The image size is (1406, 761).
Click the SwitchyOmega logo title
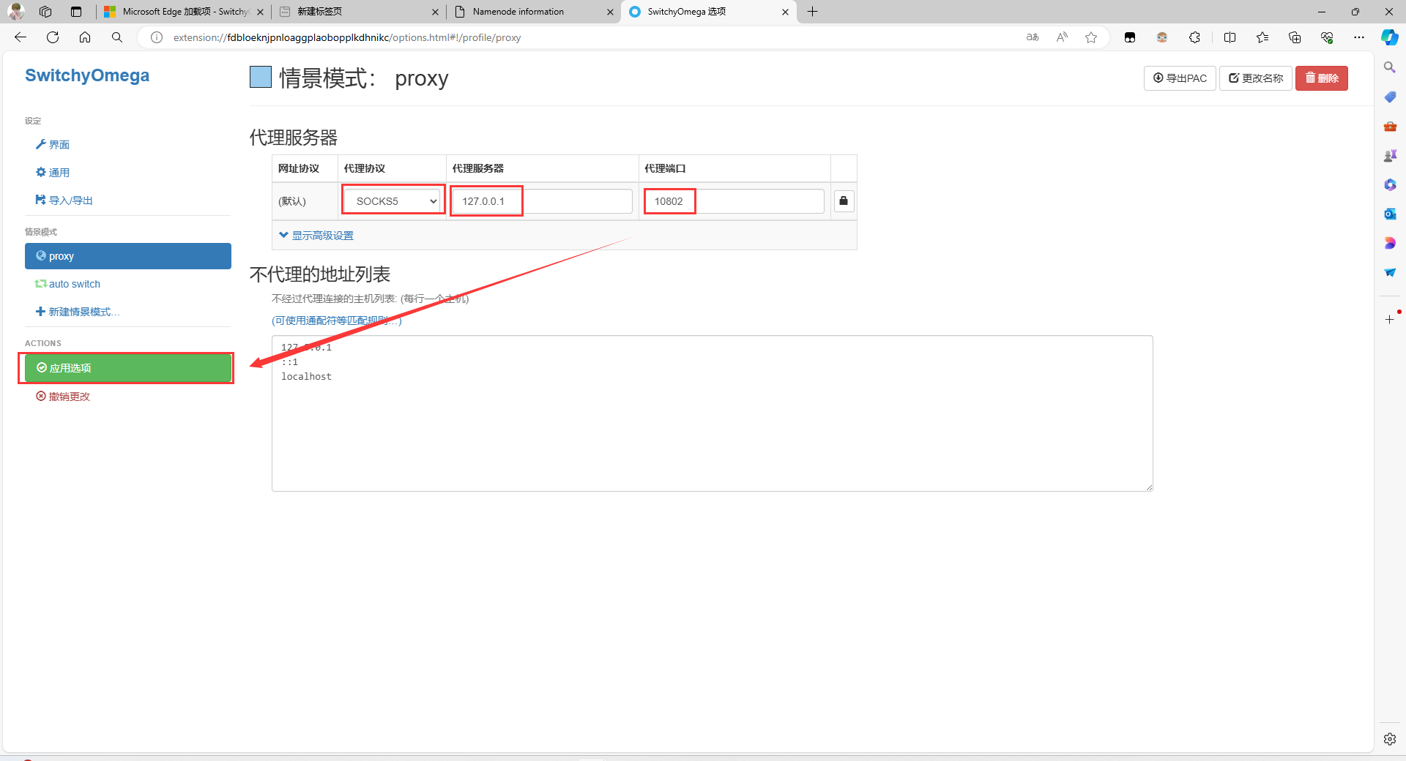[87, 75]
